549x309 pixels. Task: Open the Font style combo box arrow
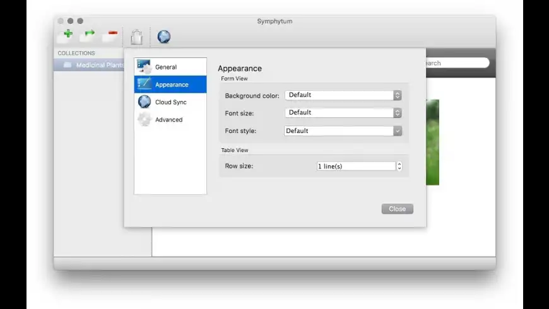[x=398, y=131]
